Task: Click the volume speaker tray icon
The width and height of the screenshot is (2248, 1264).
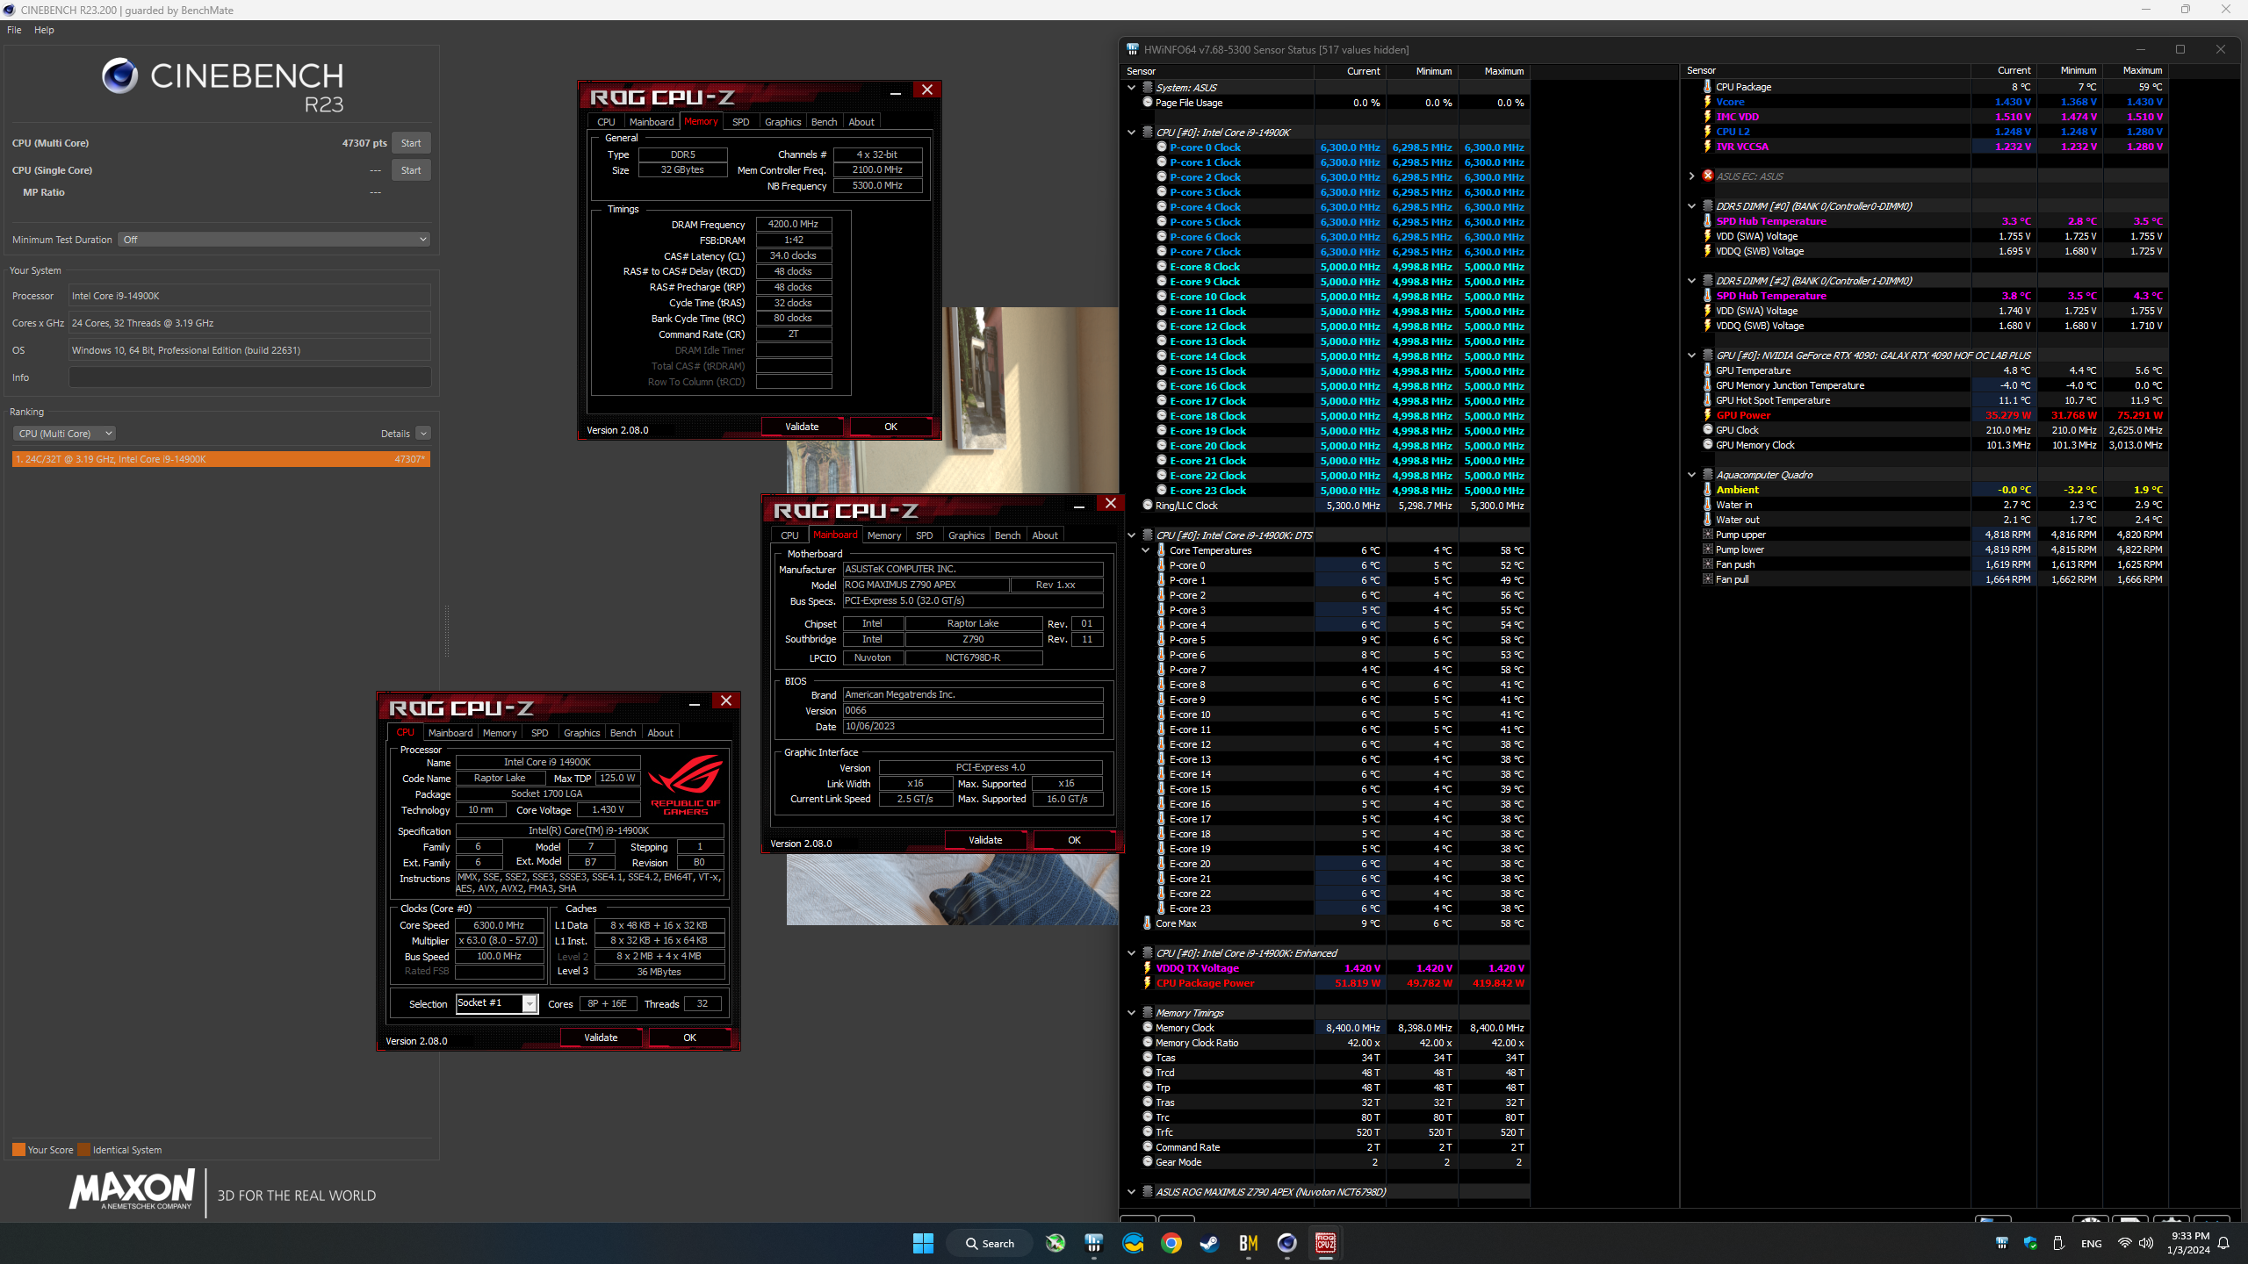Action: point(2146,1243)
